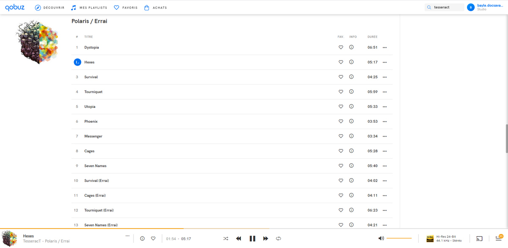Image resolution: width=508 pixels, height=248 pixels.
Task: Open the Achats section
Action: 155,8
